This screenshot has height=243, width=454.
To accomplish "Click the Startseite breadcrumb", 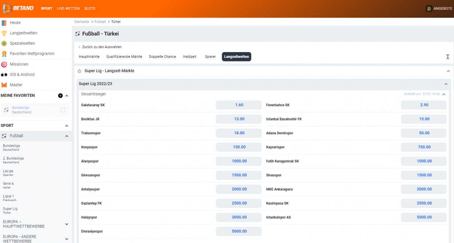I will coord(82,22).
